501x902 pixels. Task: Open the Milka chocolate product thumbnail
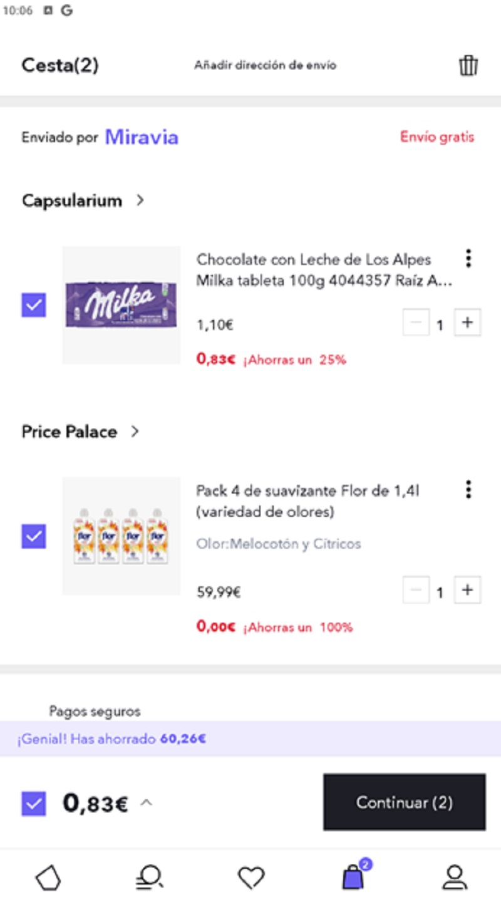click(x=121, y=305)
